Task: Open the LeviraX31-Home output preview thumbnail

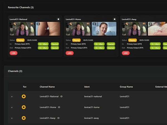Action: click(104, 29)
